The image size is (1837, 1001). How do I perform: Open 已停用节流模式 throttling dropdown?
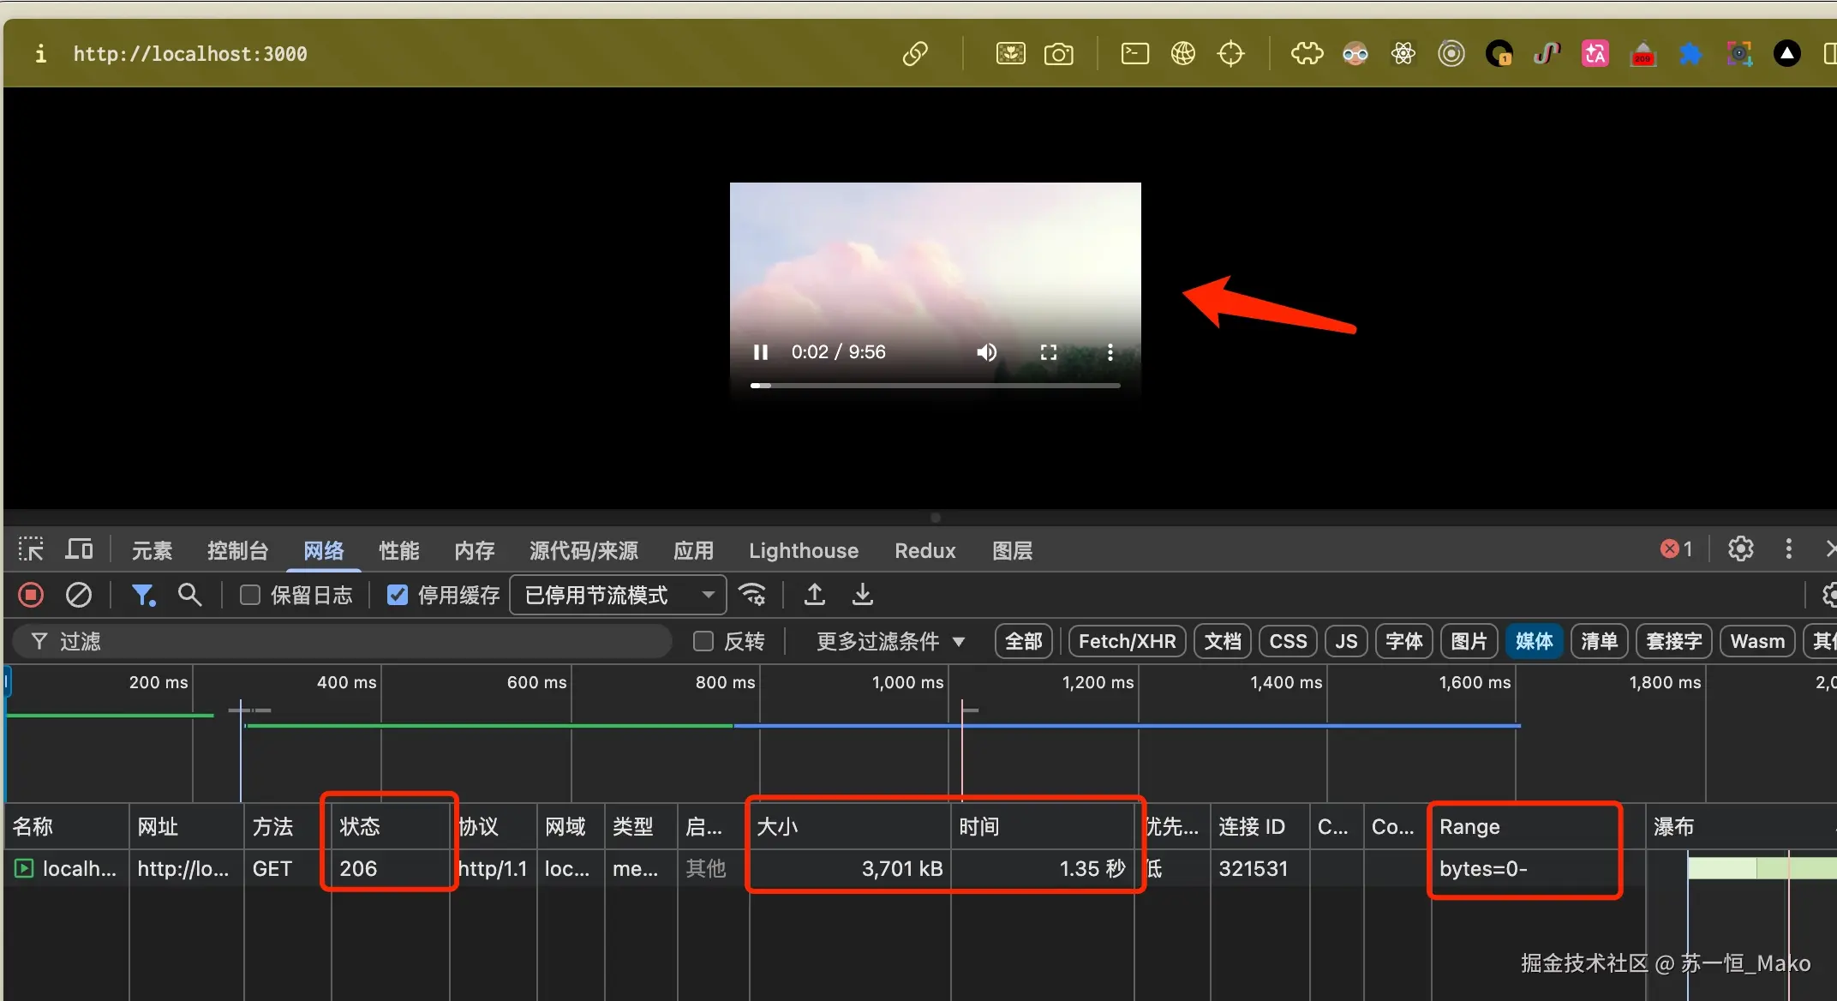click(618, 595)
